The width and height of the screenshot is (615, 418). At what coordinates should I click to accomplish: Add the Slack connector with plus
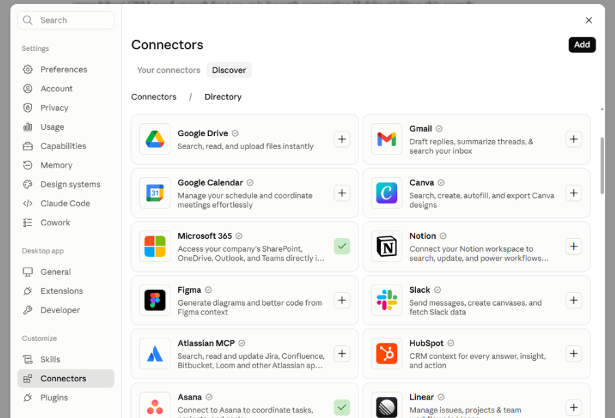pyautogui.click(x=574, y=300)
